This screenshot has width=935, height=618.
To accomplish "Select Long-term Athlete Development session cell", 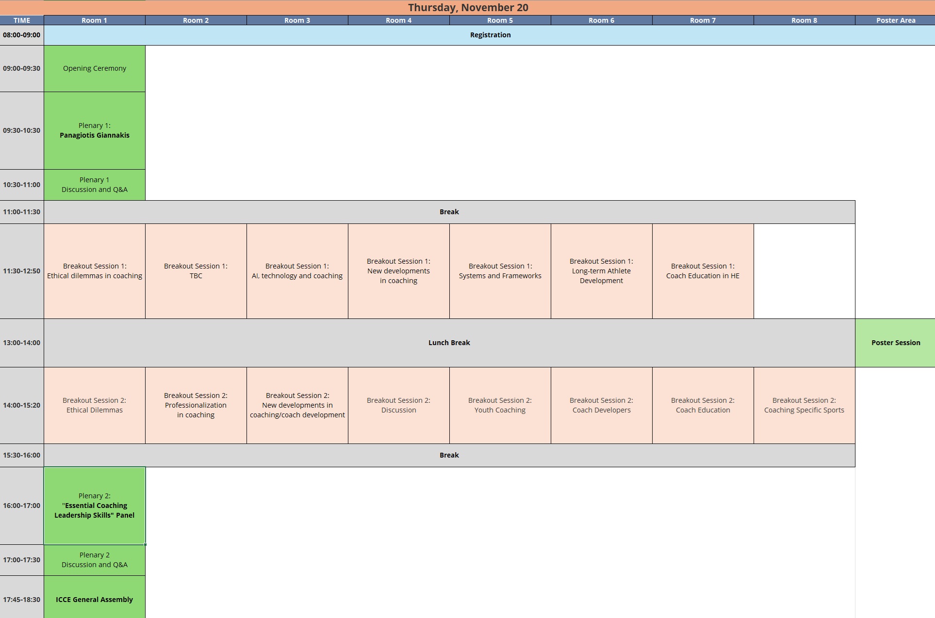I will point(601,271).
